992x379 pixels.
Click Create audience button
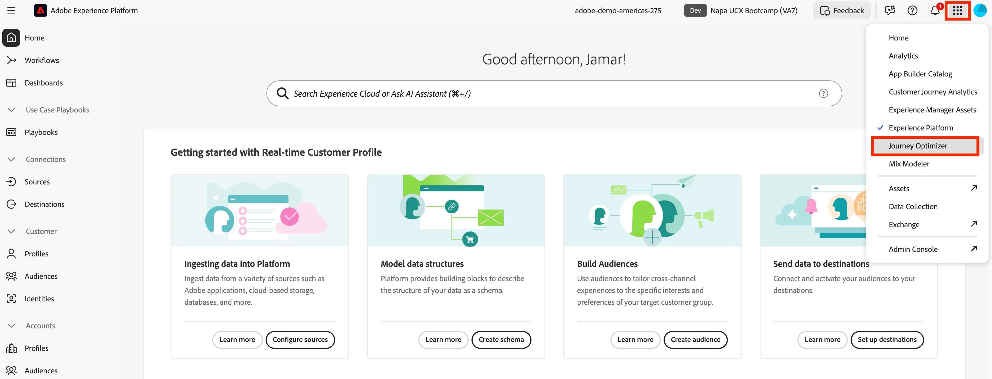click(x=695, y=340)
